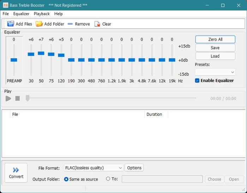Click the Stop playback button
The width and height of the screenshot is (247, 193).
[18, 98]
